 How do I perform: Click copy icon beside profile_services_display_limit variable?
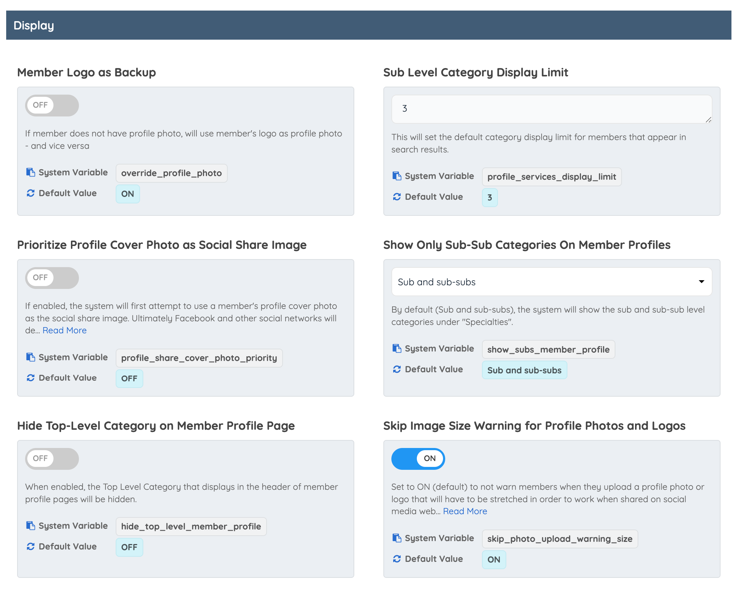coord(397,176)
